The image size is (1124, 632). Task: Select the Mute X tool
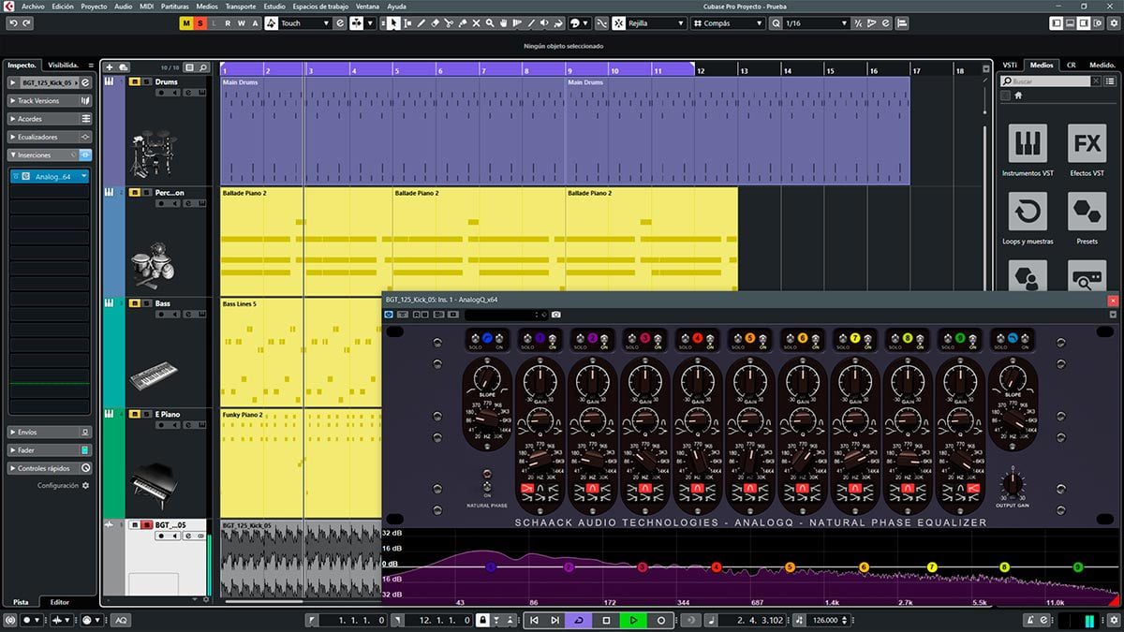477,22
